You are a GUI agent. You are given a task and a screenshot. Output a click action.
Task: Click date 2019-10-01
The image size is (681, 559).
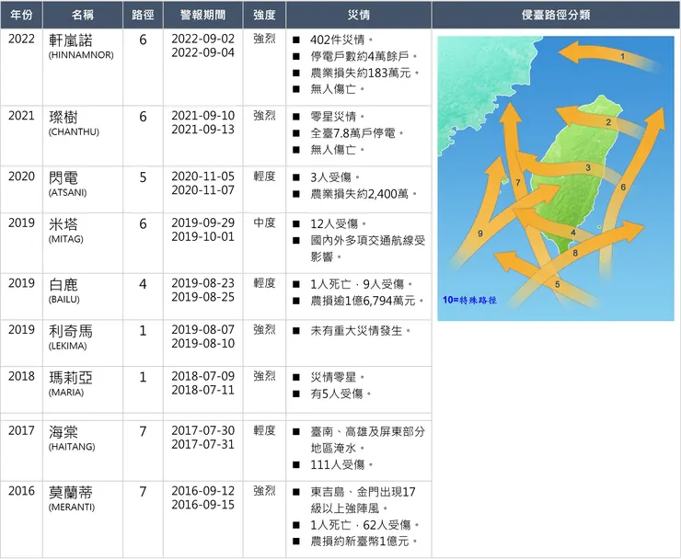(x=202, y=236)
